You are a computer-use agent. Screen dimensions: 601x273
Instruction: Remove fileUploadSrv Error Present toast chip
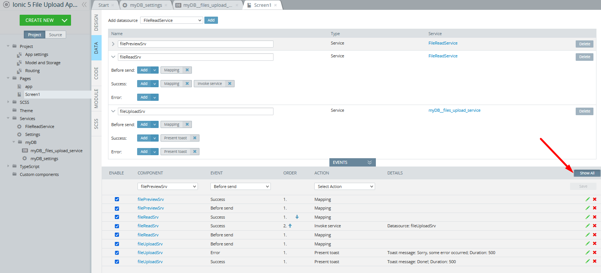(x=195, y=151)
